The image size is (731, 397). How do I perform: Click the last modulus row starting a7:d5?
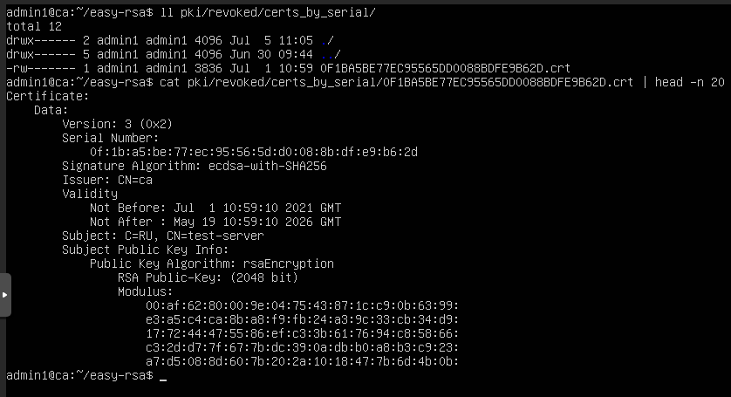(302, 361)
